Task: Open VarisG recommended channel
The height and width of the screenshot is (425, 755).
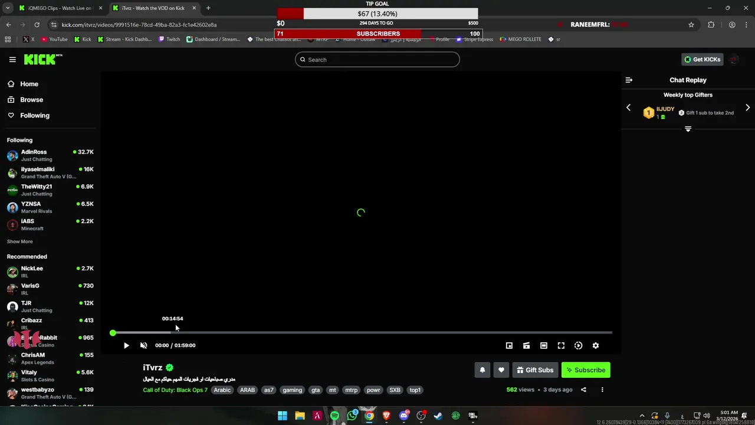Action: 50,289
